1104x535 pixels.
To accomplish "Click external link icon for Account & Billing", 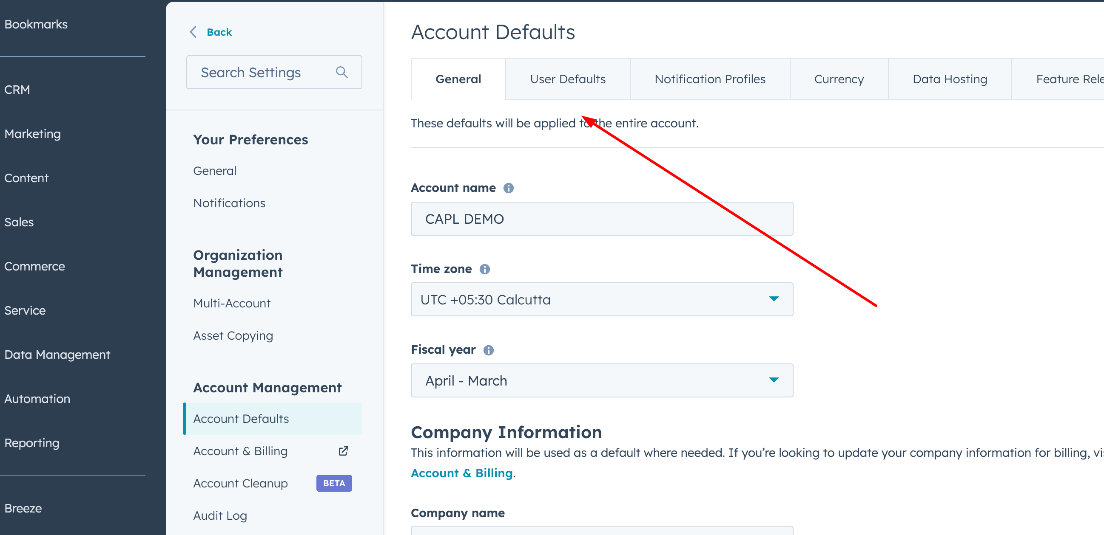I will (343, 451).
